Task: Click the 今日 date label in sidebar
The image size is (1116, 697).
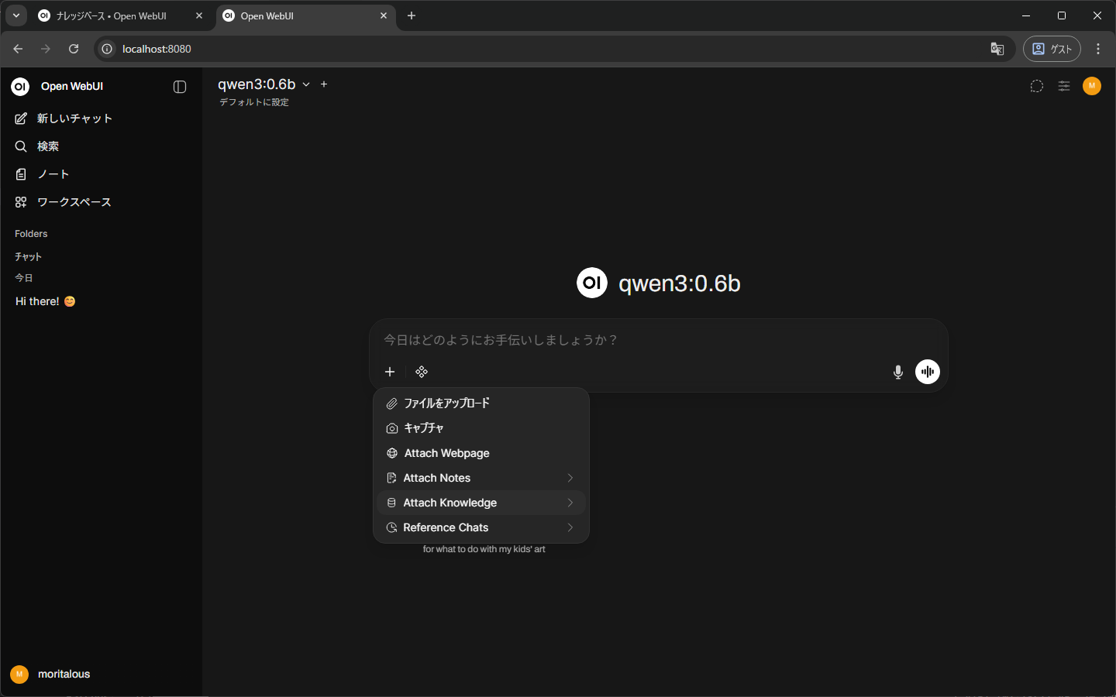Action: 24,278
